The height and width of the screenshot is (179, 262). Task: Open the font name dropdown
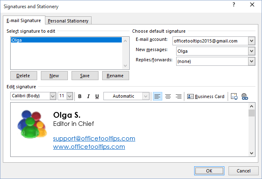[53, 96]
